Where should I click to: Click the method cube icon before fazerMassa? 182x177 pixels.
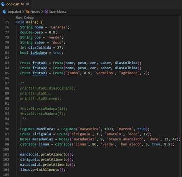tap(46, 12)
